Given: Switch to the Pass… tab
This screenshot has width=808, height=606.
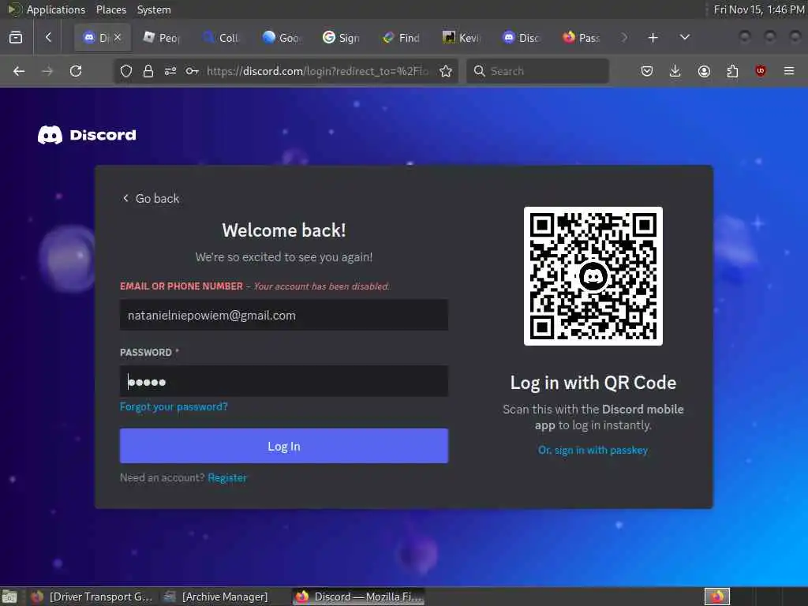Looking at the screenshot, I should [582, 38].
